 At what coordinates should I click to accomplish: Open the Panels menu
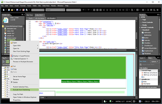coord(53,6)
